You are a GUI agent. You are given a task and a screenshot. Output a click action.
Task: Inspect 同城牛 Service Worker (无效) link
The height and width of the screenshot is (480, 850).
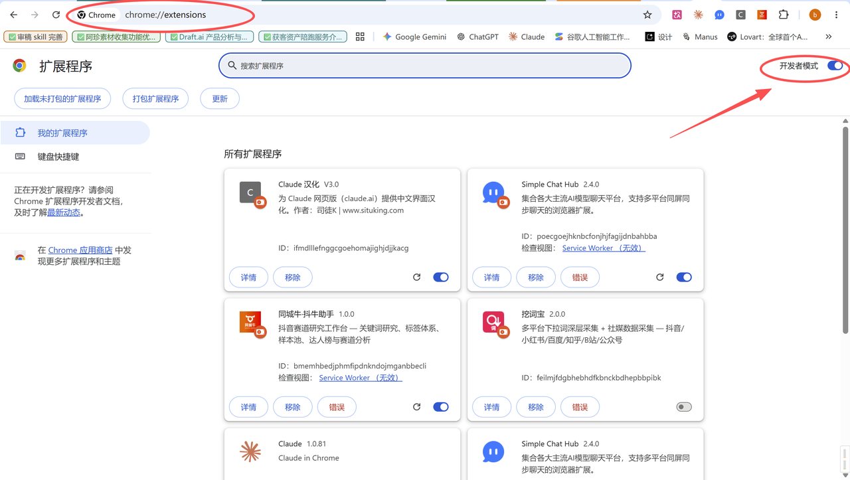(x=361, y=378)
